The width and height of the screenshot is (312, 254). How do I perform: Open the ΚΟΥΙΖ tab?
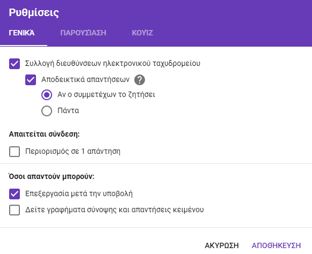tap(142, 33)
